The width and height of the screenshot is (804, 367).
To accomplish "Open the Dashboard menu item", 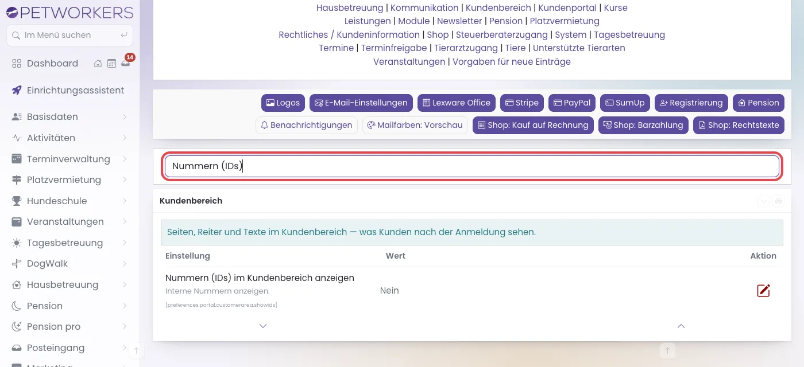I will tap(52, 63).
